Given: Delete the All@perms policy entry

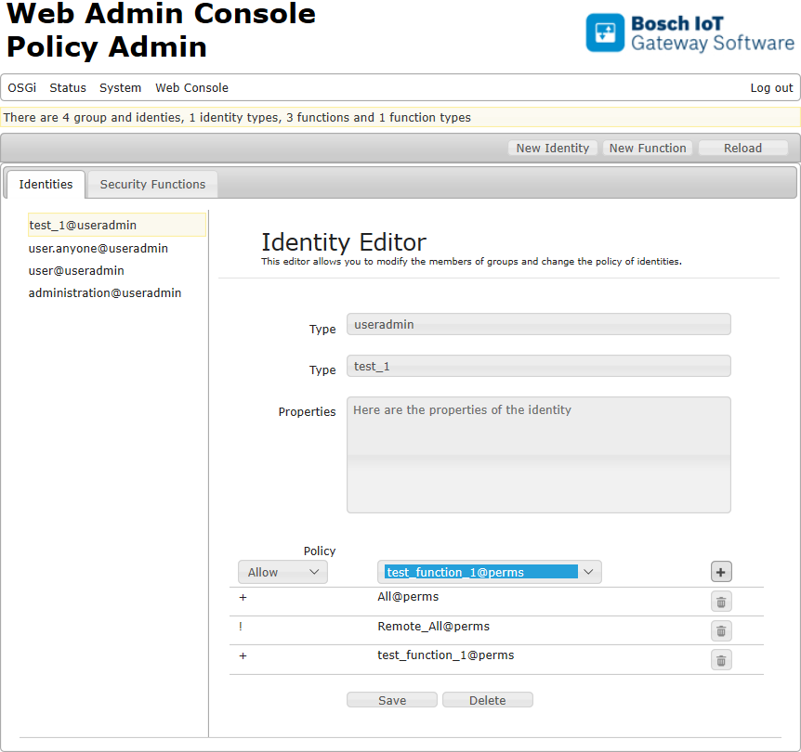Looking at the screenshot, I should click(x=721, y=602).
